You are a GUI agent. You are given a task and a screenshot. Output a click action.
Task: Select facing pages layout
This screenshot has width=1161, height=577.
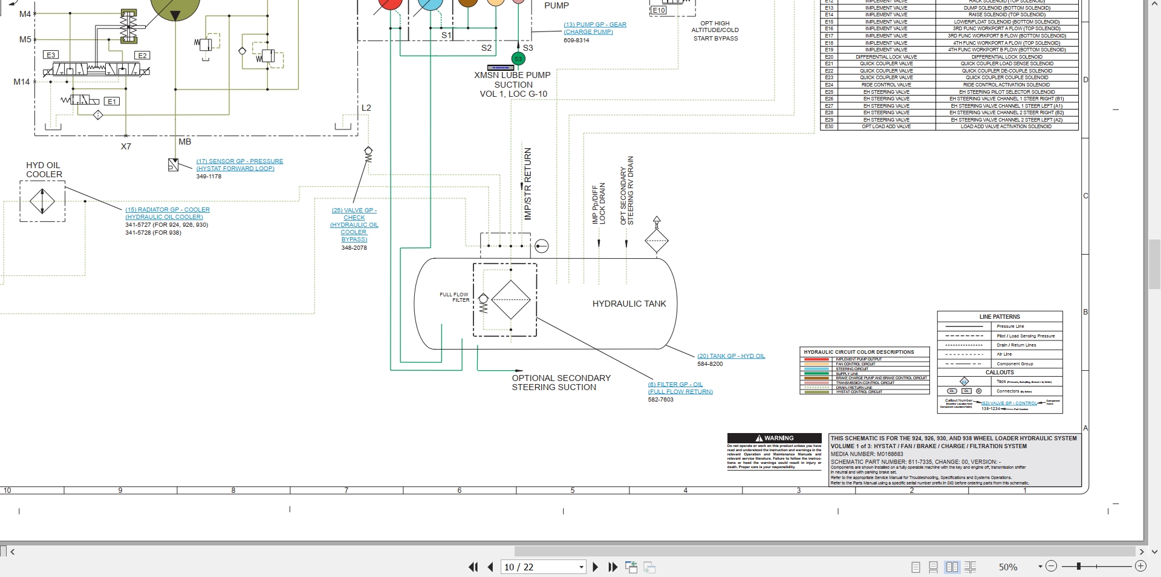pyautogui.click(x=952, y=567)
